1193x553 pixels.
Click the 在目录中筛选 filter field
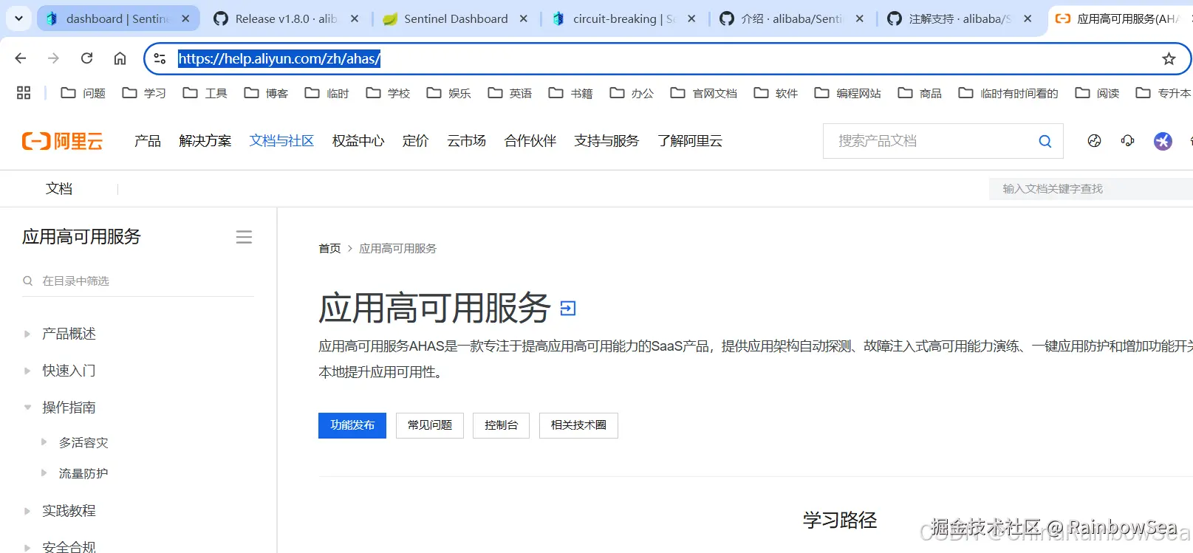point(137,281)
